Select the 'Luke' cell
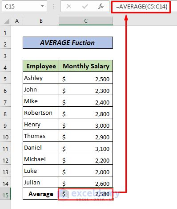 click(x=41, y=171)
